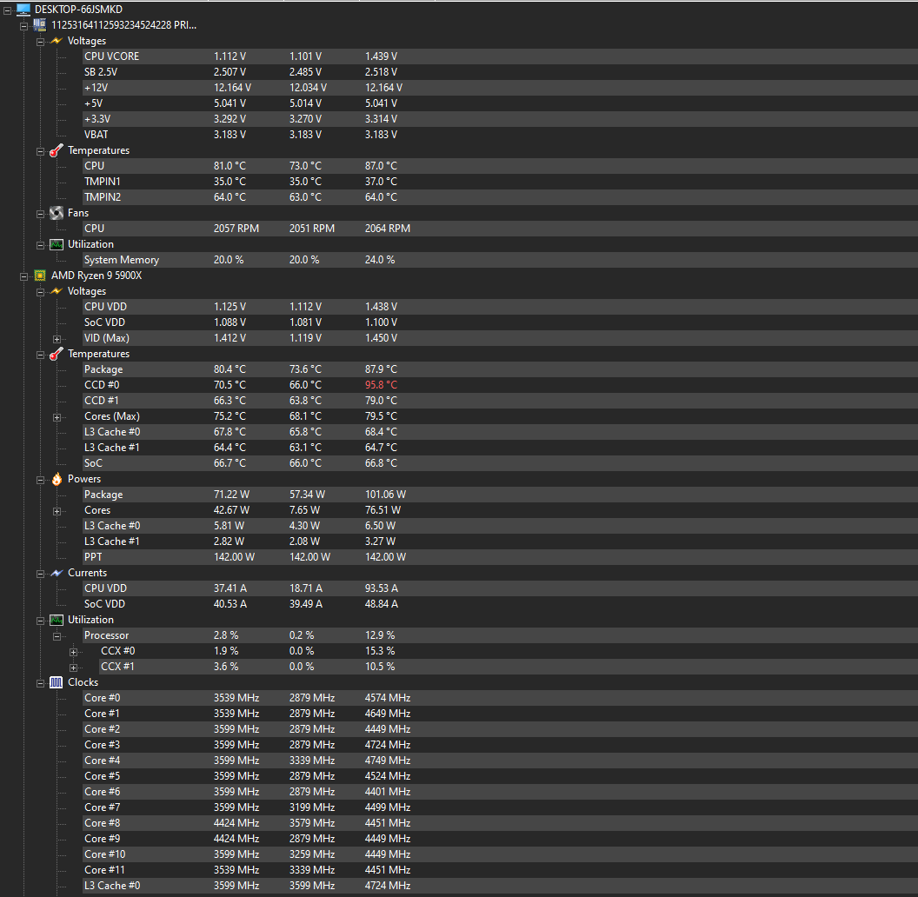Select the CPU VCORE row label
This screenshot has height=897, width=918.
112,56
